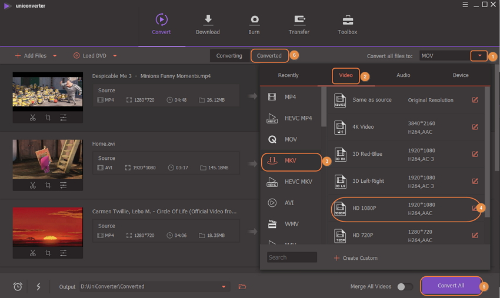Open the Output path dropdown
The width and height of the screenshot is (500, 298).
point(224,286)
